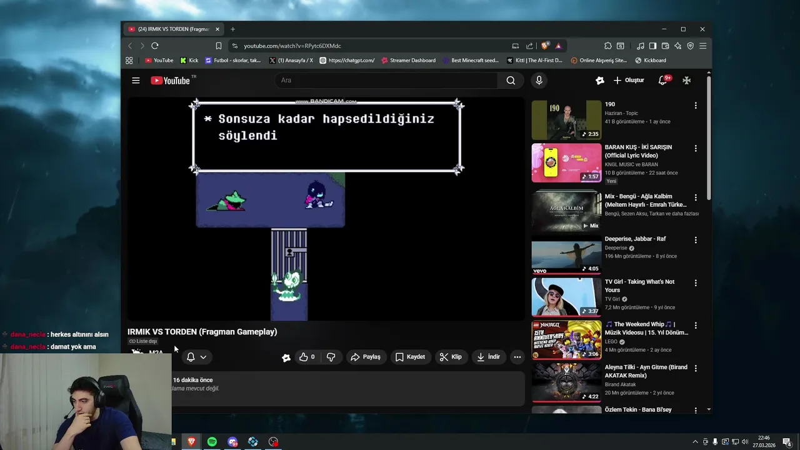The height and width of the screenshot is (450, 800).
Task: Open options for the 190 video
Action: pyautogui.click(x=696, y=106)
